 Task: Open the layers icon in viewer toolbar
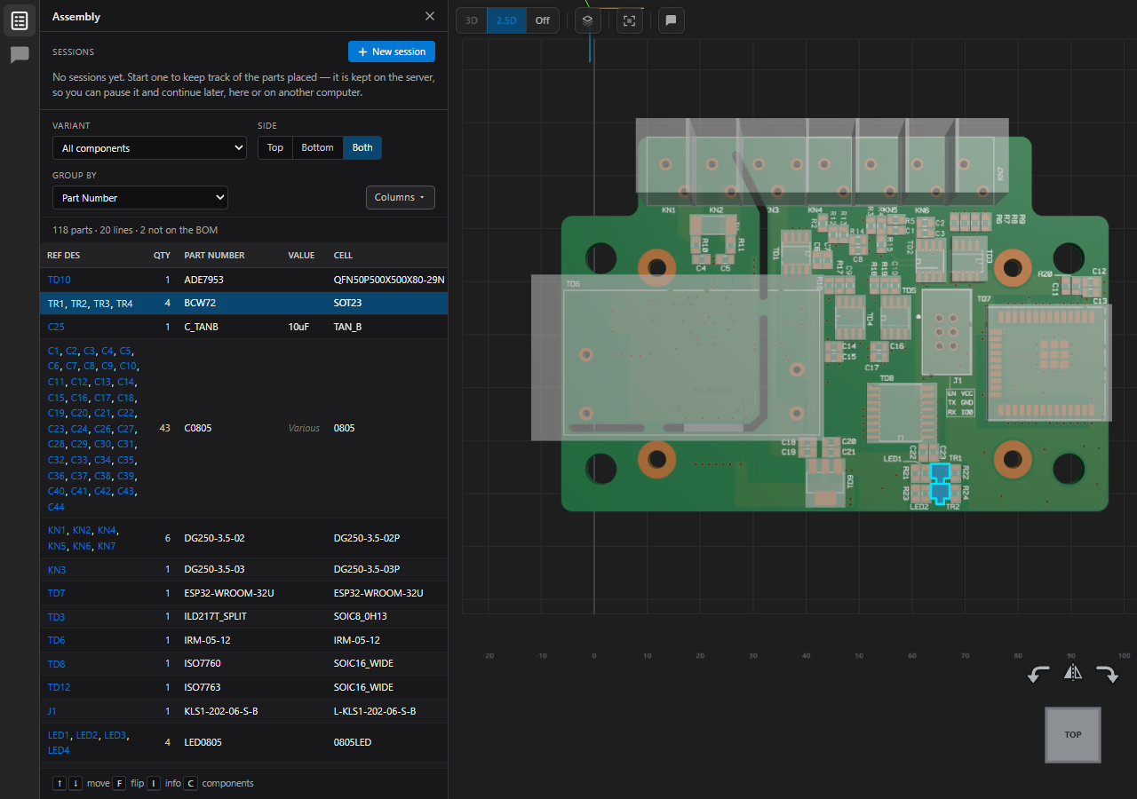coord(588,20)
